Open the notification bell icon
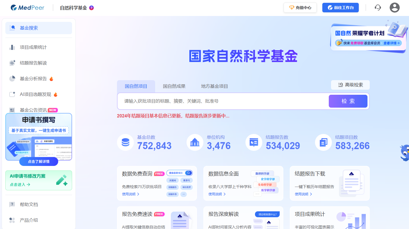The image size is (409, 229). (x=378, y=8)
